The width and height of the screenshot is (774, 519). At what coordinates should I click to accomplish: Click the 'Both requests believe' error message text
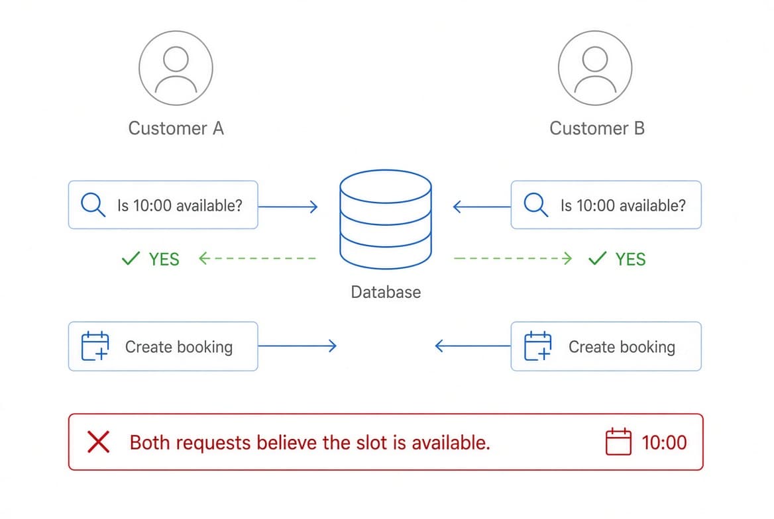pyautogui.click(x=310, y=442)
